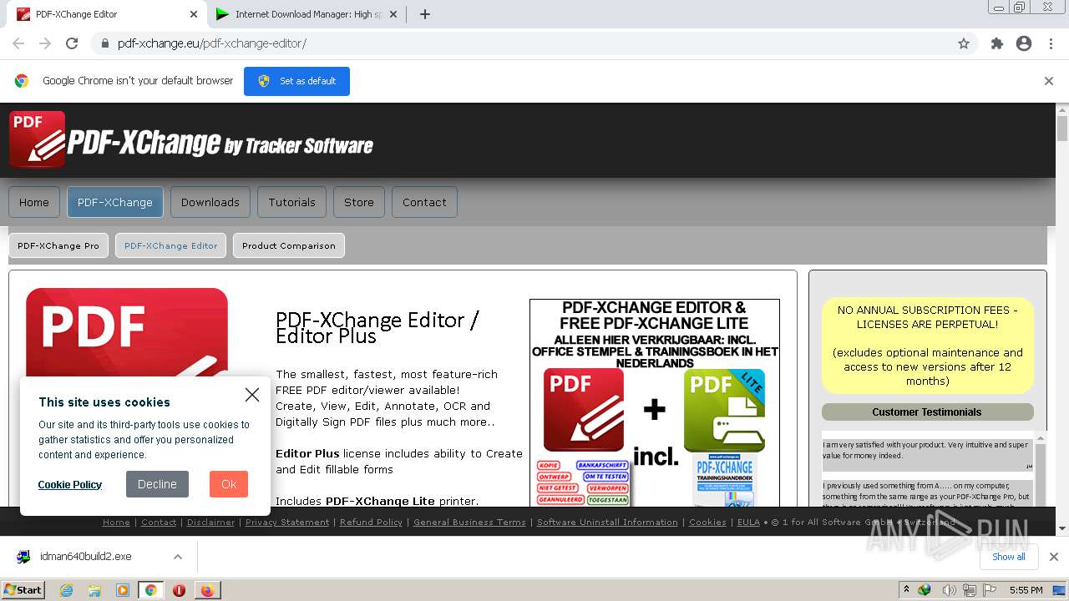The image size is (1069, 601).
Task: Open a new browser tab
Action: [424, 14]
